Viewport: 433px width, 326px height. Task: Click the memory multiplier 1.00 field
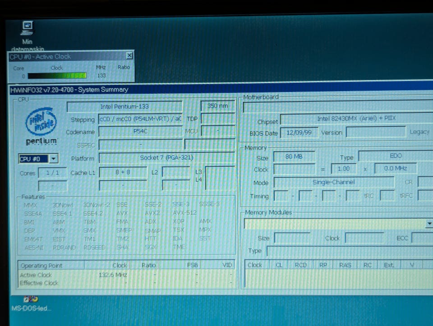pyautogui.click(x=344, y=169)
